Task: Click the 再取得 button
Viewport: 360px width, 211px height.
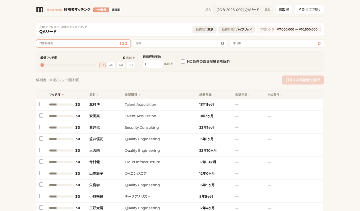Action: (284, 10)
